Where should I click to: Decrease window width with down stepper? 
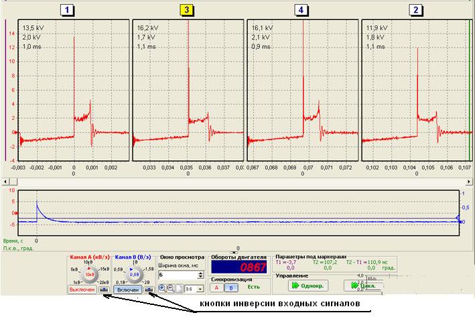[200, 277]
